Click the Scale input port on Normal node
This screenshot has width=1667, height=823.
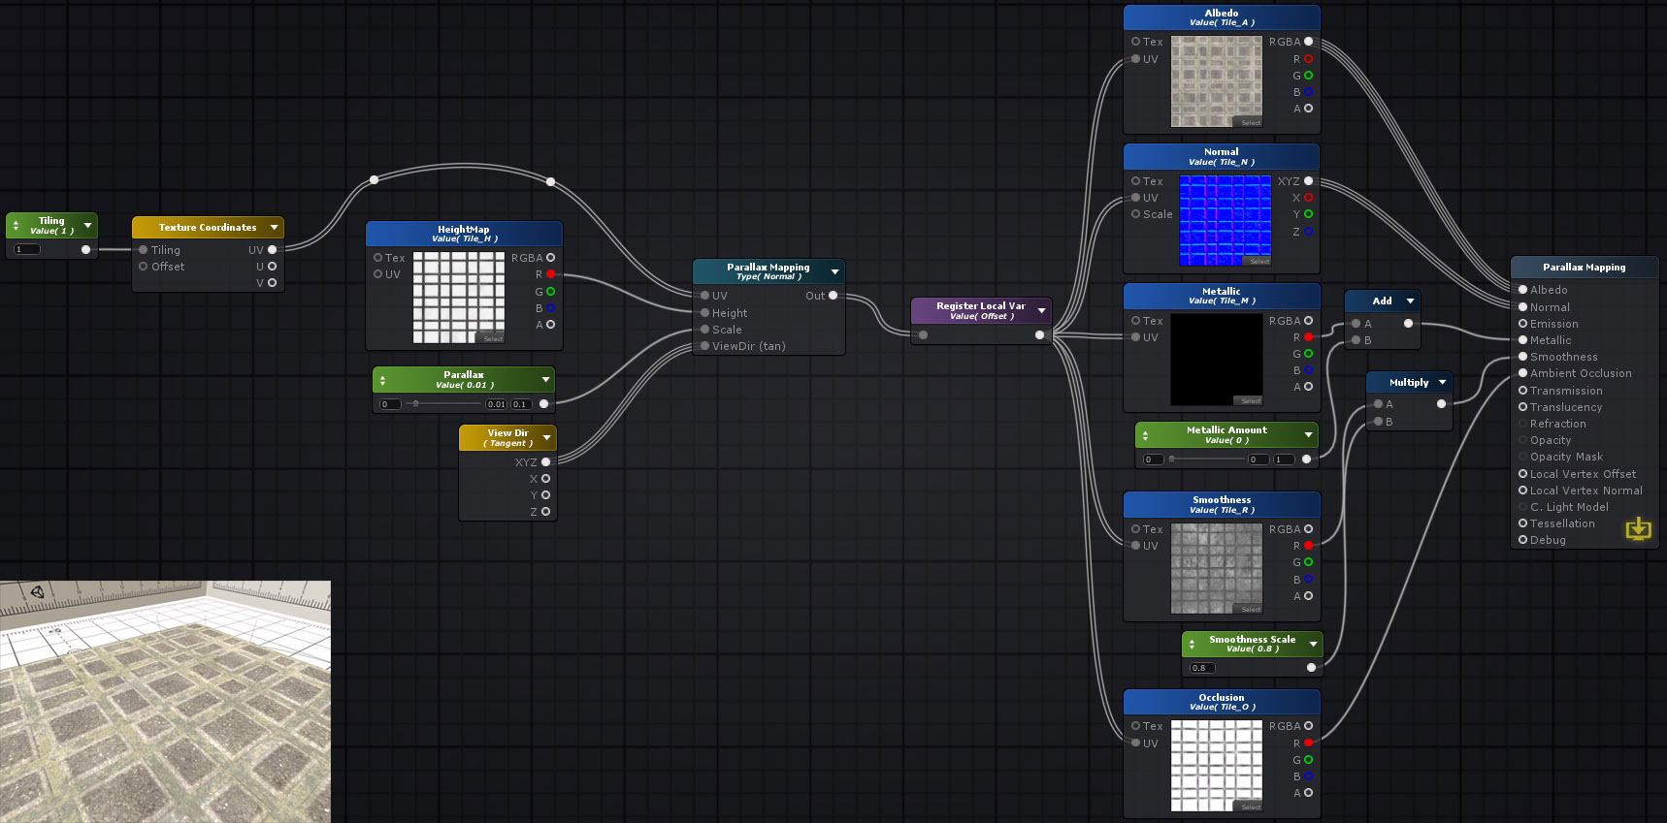pos(1135,214)
